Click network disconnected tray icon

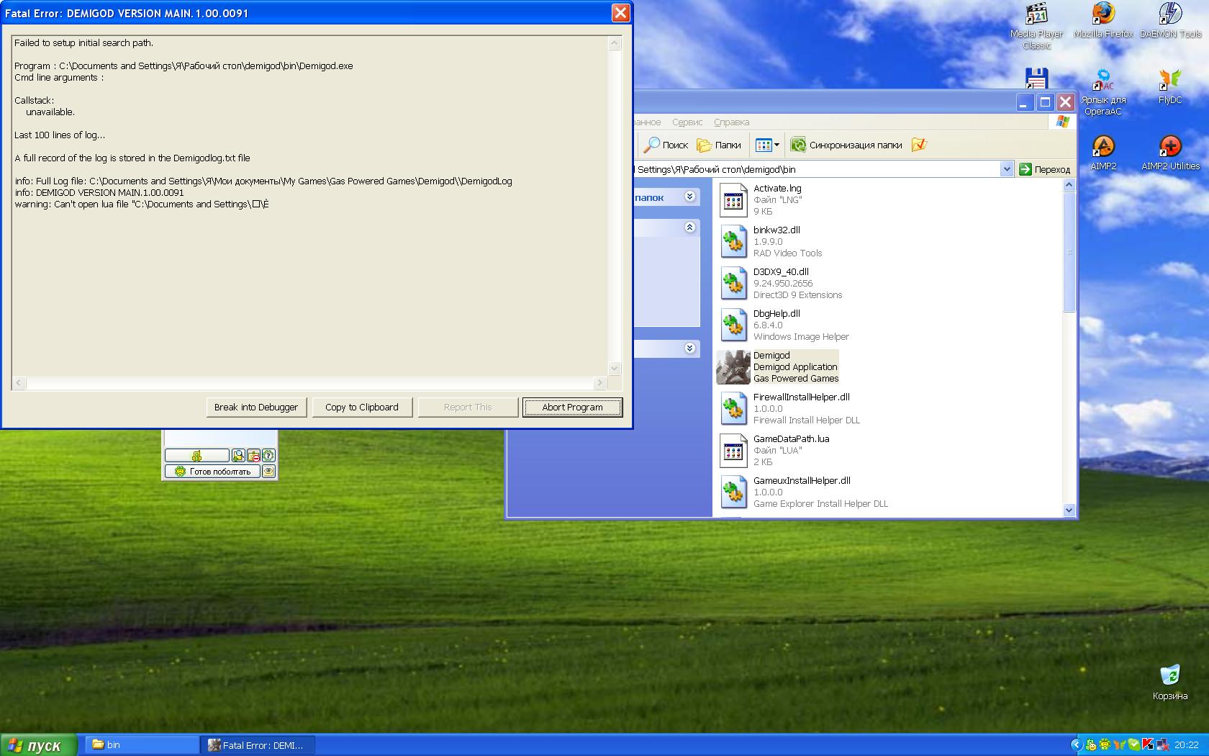pyautogui.click(x=1162, y=745)
